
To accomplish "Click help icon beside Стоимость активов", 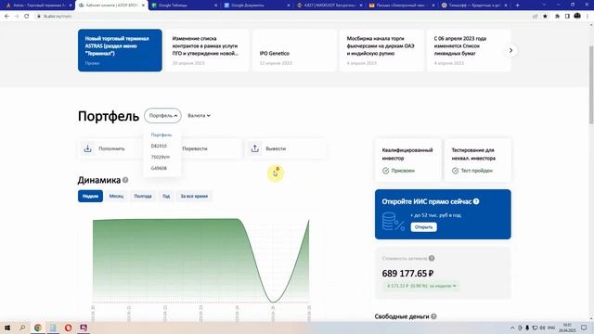I will pos(432,258).
